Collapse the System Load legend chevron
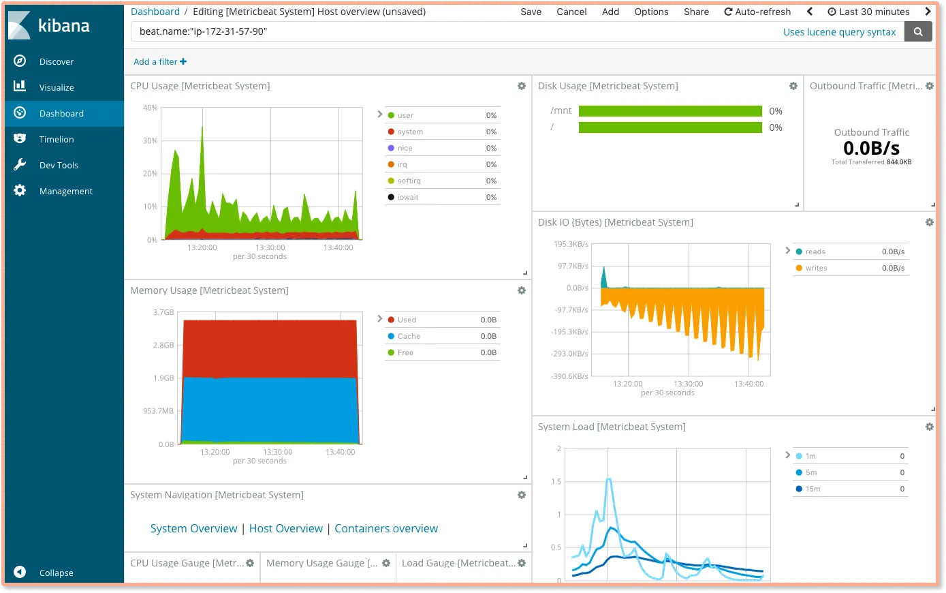 787,455
